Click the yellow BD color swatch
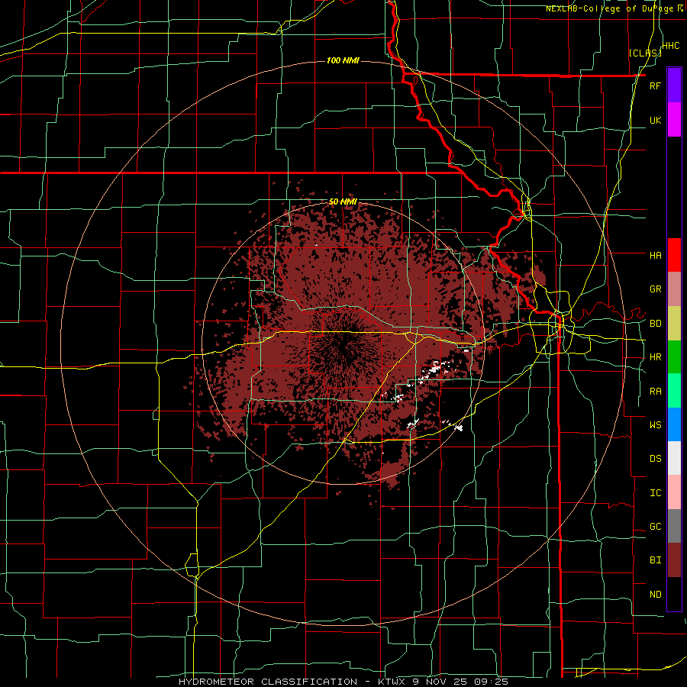This screenshot has width=687, height=687. [674, 323]
